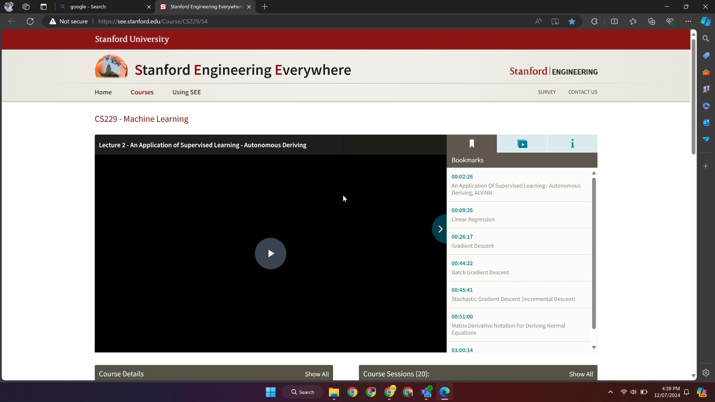Image resolution: width=715 pixels, height=402 pixels.
Task: Click 'Linear Regression' bookmark text
Action: point(473,219)
